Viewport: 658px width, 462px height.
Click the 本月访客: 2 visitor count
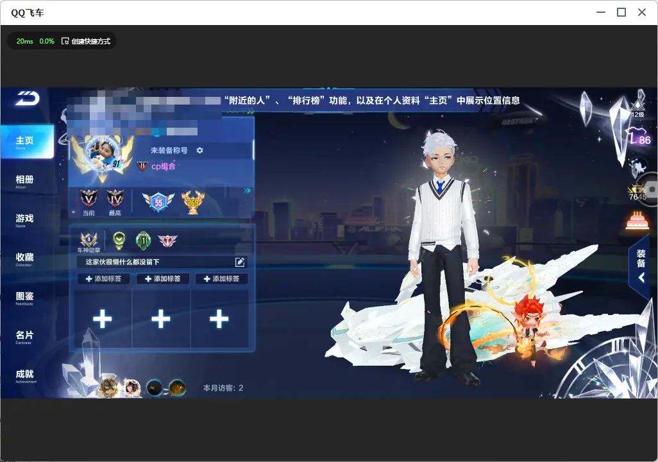pyautogui.click(x=223, y=388)
